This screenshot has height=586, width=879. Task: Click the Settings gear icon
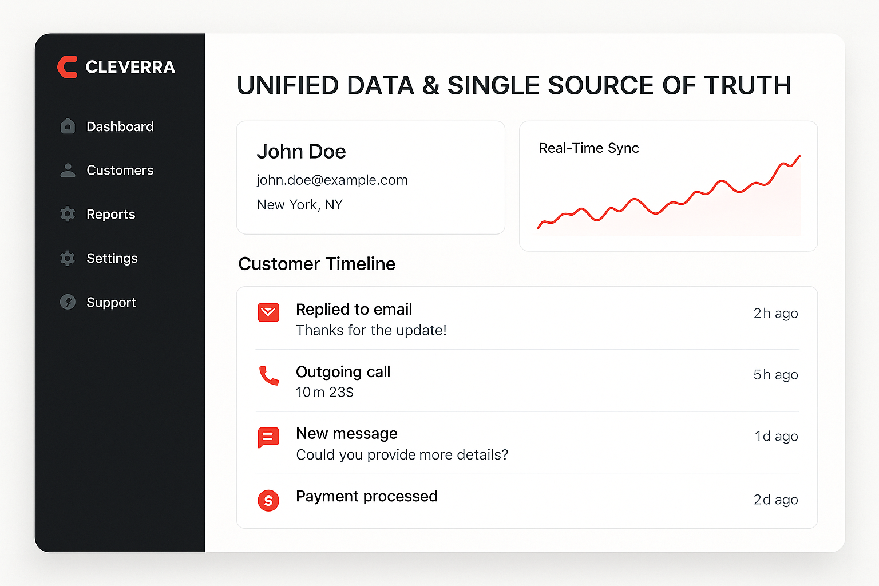(x=68, y=258)
